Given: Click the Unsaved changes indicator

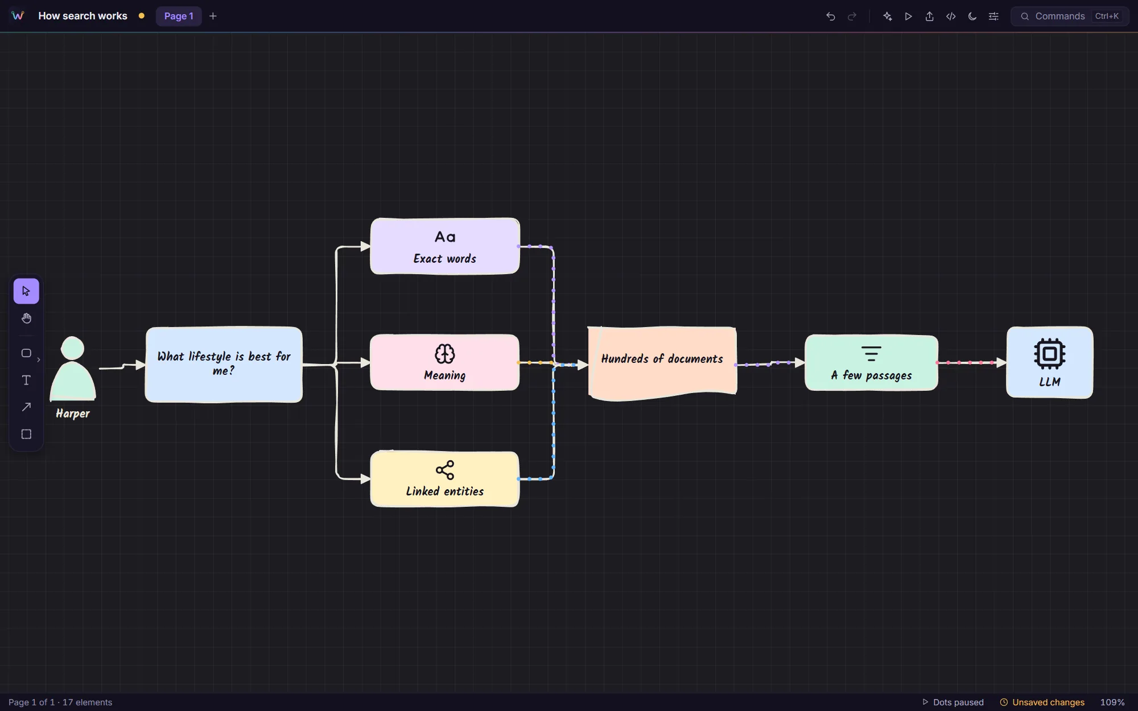Looking at the screenshot, I should click(x=1042, y=702).
